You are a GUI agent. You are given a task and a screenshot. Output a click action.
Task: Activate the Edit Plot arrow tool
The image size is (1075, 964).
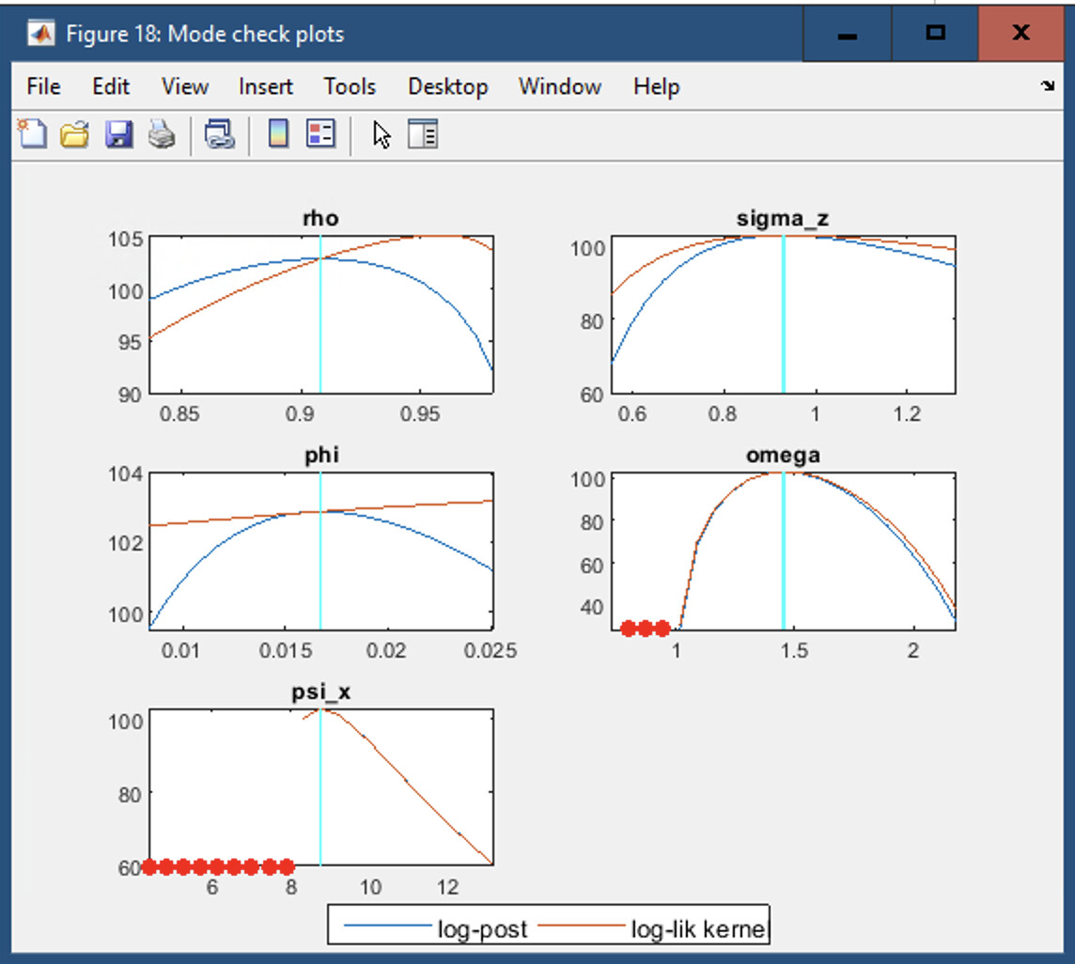click(382, 134)
